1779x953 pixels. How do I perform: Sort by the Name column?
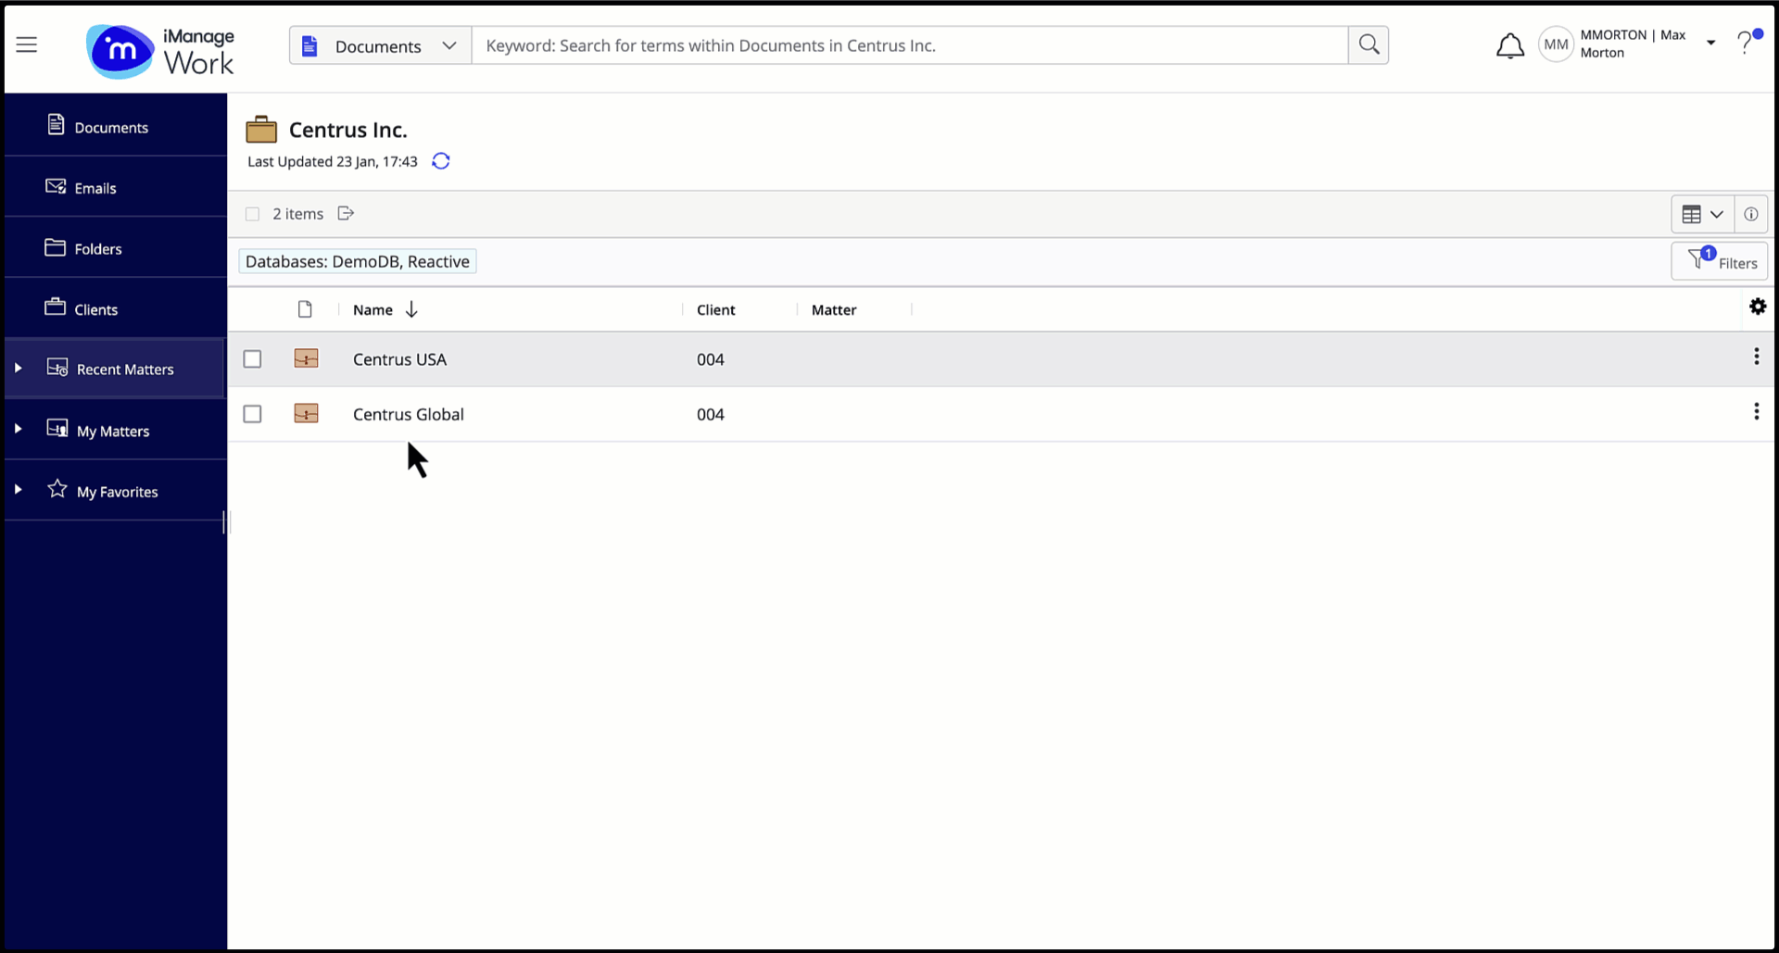pos(372,309)
